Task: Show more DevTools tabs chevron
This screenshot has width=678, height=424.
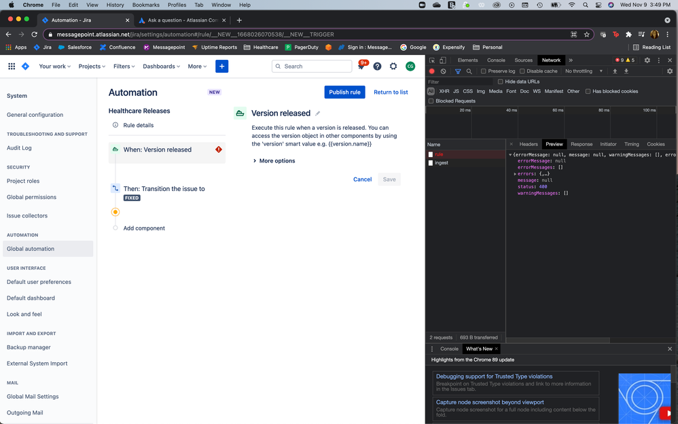Action: tap(571, 60)
